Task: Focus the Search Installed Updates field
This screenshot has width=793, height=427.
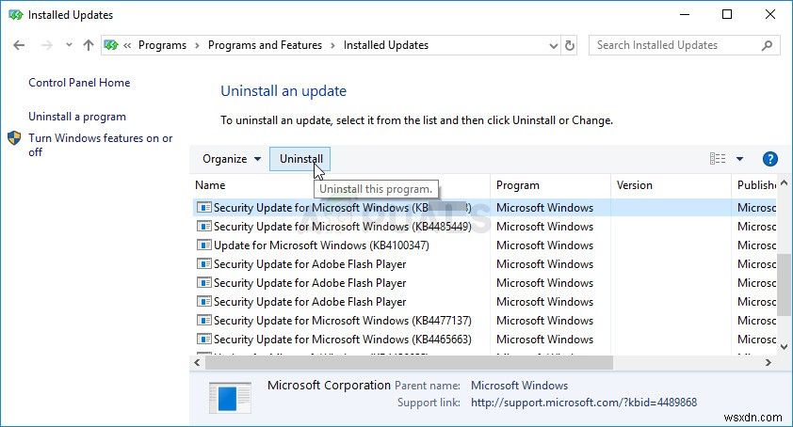Action: coord(673,45)
